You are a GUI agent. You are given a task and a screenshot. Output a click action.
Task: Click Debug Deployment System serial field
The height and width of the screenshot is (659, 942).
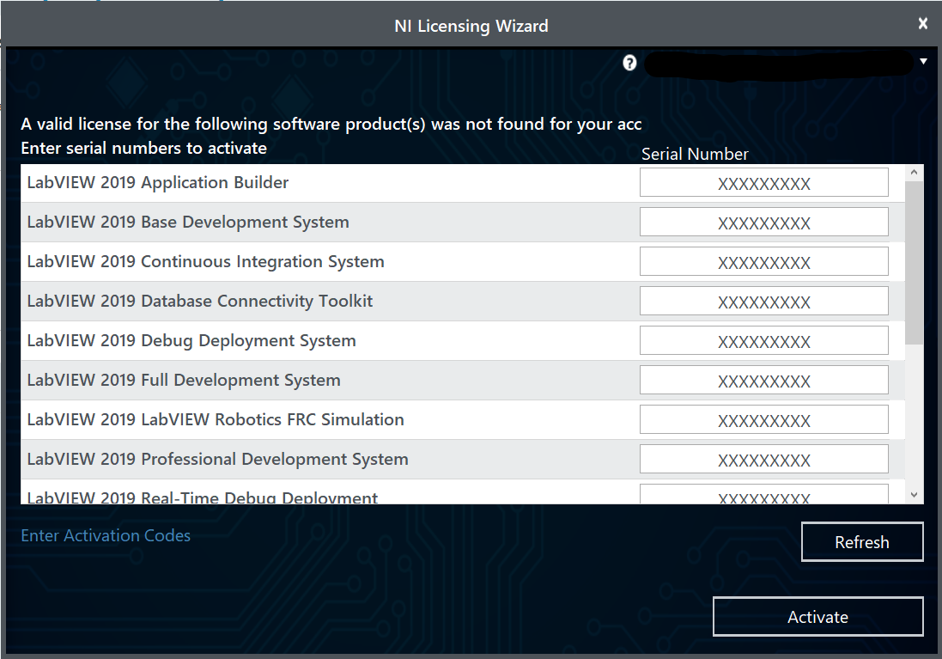point(763,341)
